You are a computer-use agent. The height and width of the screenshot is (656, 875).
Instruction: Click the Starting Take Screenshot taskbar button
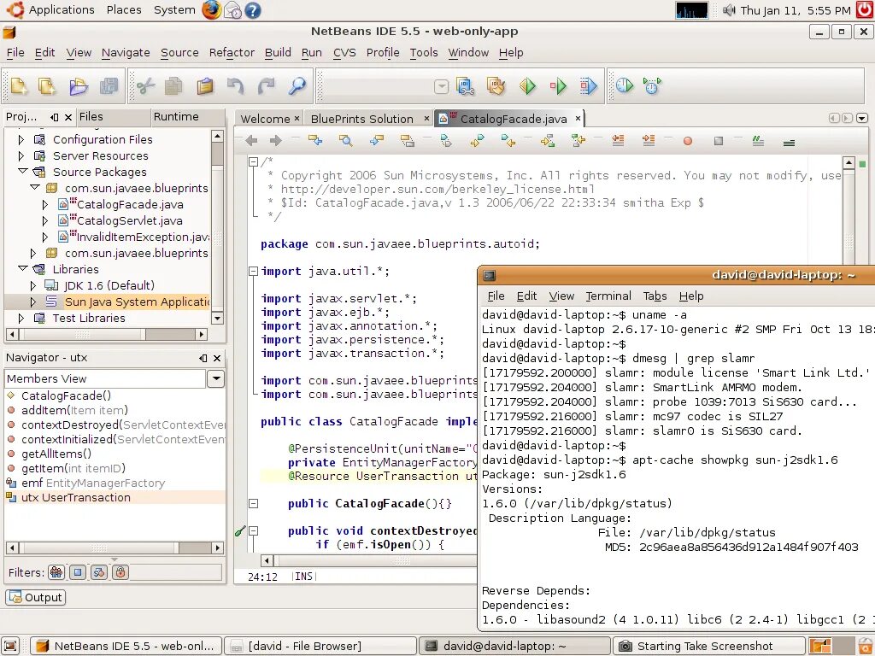pyautogui.click(x=708, y=646)
